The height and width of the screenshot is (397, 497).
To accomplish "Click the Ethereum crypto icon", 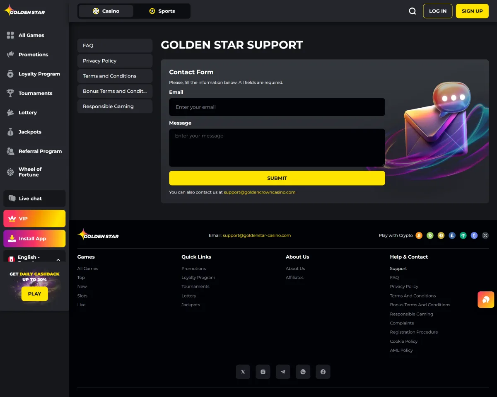I will pos(474,235).
